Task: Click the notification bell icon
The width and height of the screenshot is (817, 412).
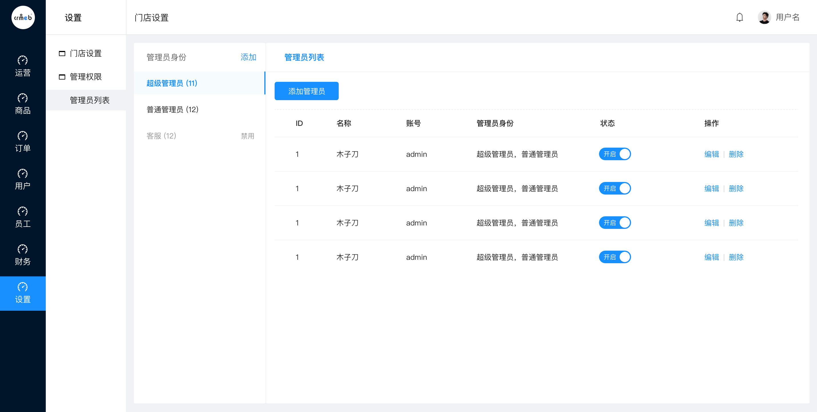Action: (739, 17)
